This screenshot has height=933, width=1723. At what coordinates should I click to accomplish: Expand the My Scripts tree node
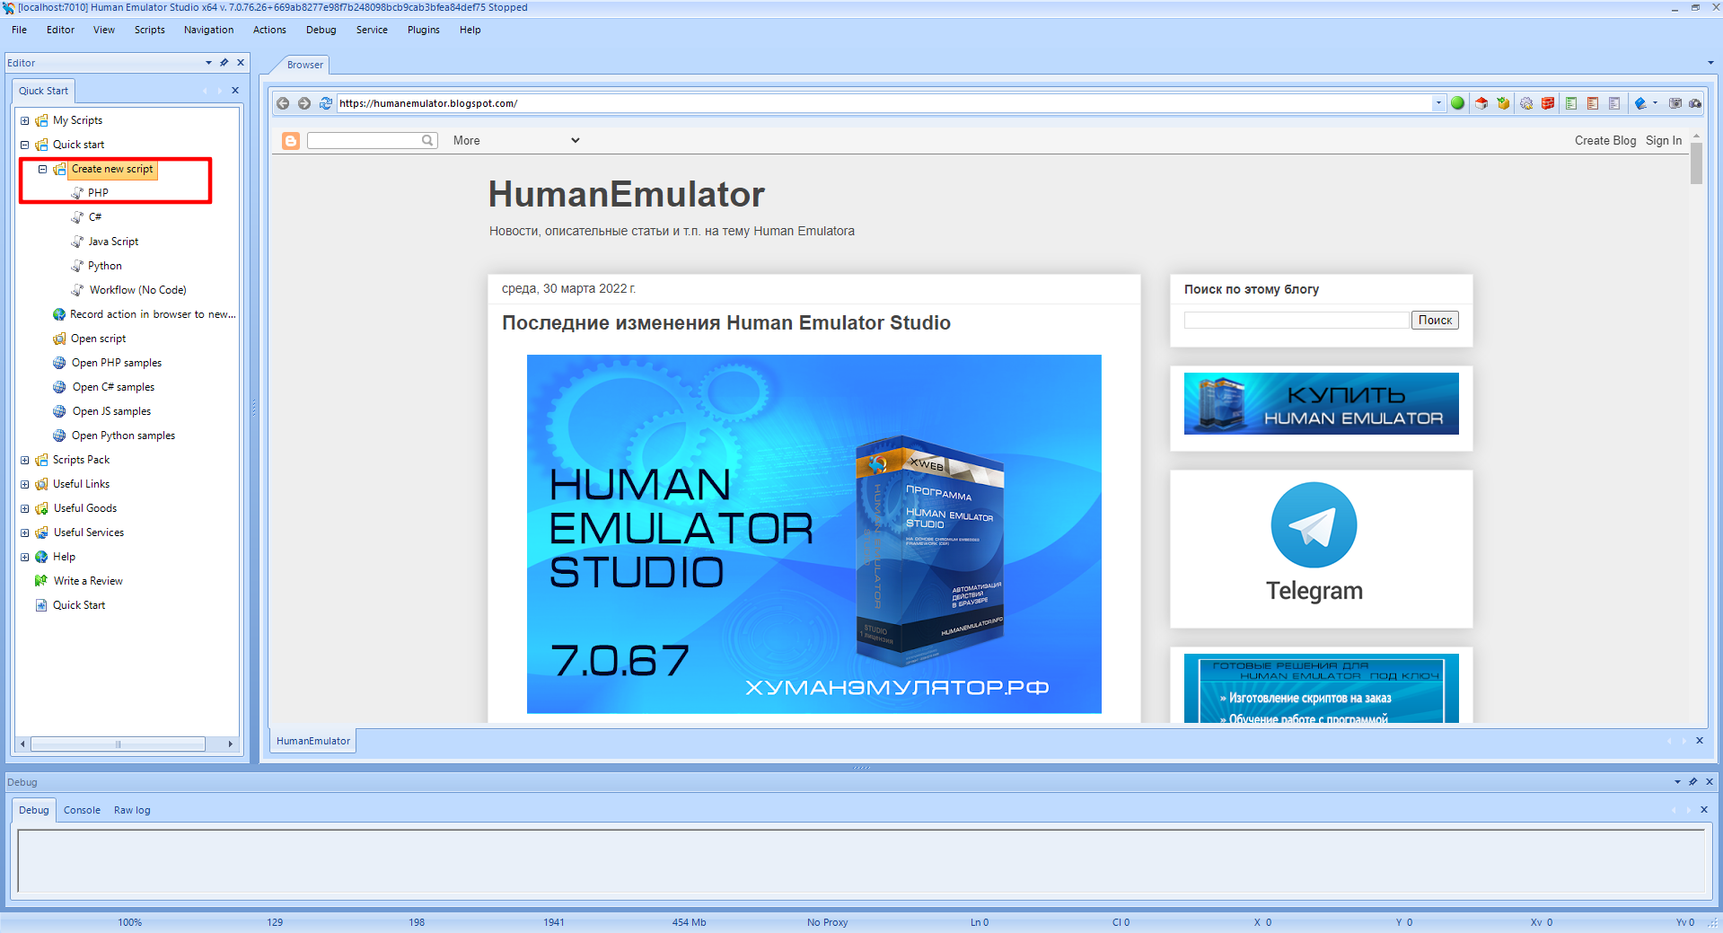25,120
